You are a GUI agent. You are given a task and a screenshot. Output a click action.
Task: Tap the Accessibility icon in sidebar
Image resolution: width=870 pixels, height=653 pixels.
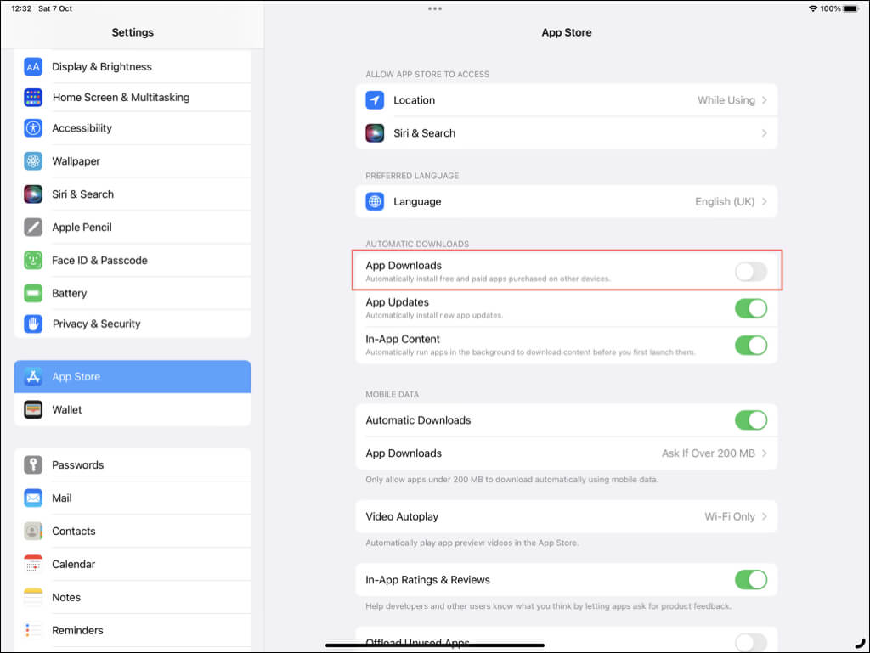click(33, 128)
